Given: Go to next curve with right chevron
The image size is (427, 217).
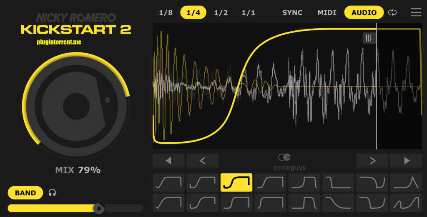Looking at the screenshot, I should 372,161.
